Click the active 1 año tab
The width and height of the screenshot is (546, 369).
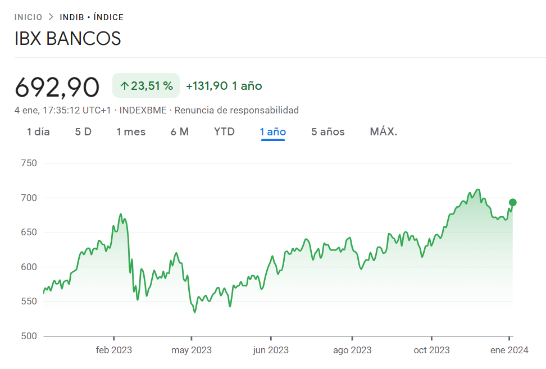click(272, 131)
